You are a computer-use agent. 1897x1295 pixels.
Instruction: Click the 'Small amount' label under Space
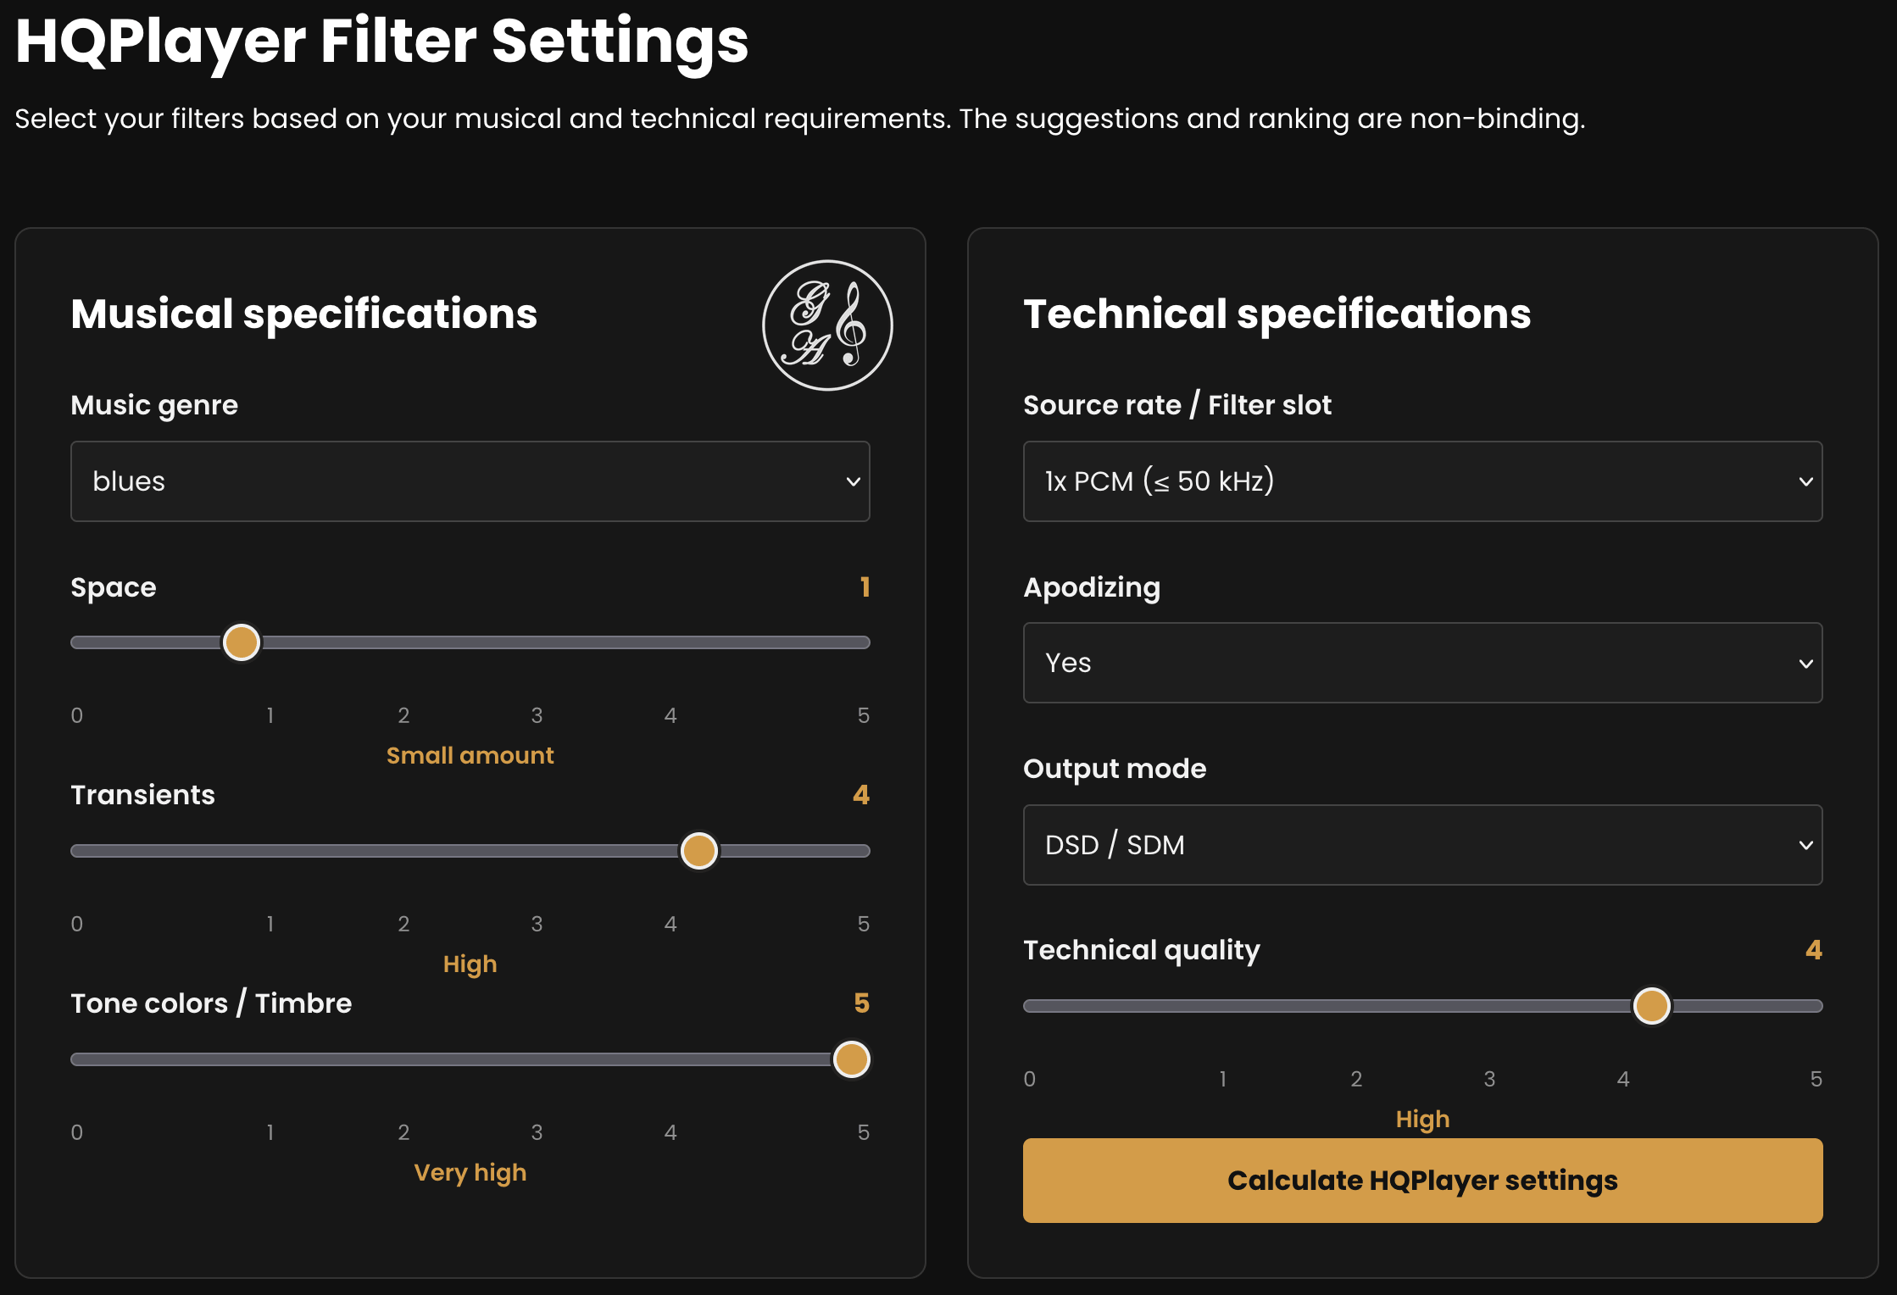pyautogui.click(x=470, y=755)
